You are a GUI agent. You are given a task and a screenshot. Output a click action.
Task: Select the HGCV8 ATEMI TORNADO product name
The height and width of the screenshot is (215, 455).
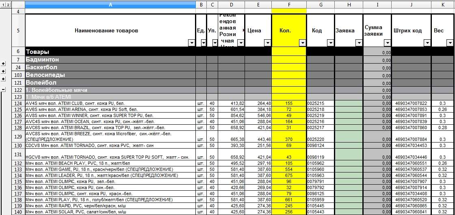tap(110, 155)
